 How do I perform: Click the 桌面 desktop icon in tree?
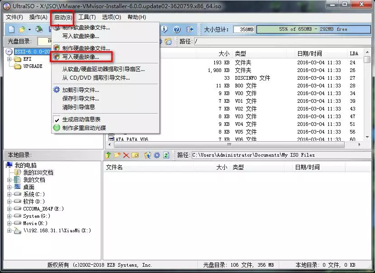(18, 187)
